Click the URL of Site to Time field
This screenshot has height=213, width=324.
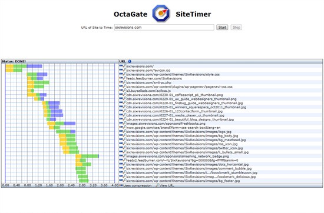[x=164, y=27]
